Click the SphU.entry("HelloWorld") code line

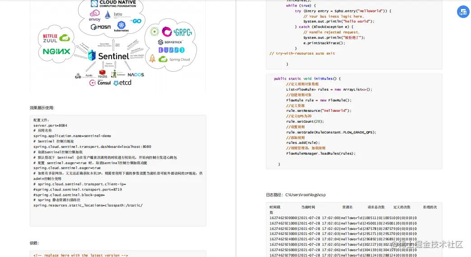coord(343,11)
